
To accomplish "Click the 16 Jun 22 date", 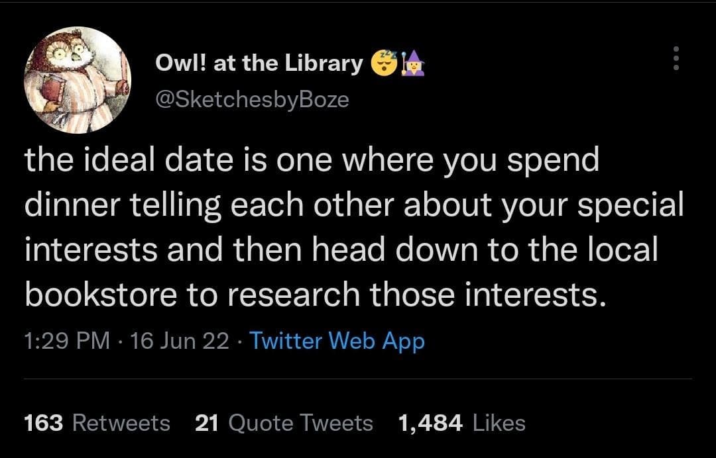I will pos(180,341).
